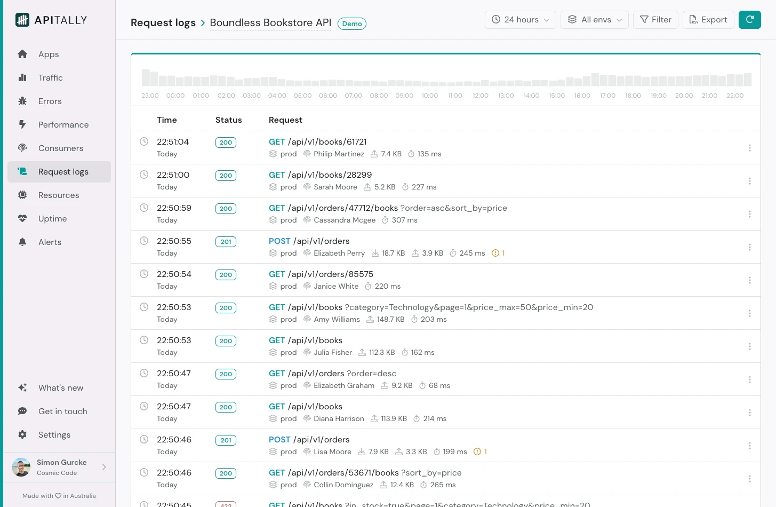This screenshot has width=776, height=507.
Task: Open options menu for the 22:51:04 request
Action: point(750,148)
